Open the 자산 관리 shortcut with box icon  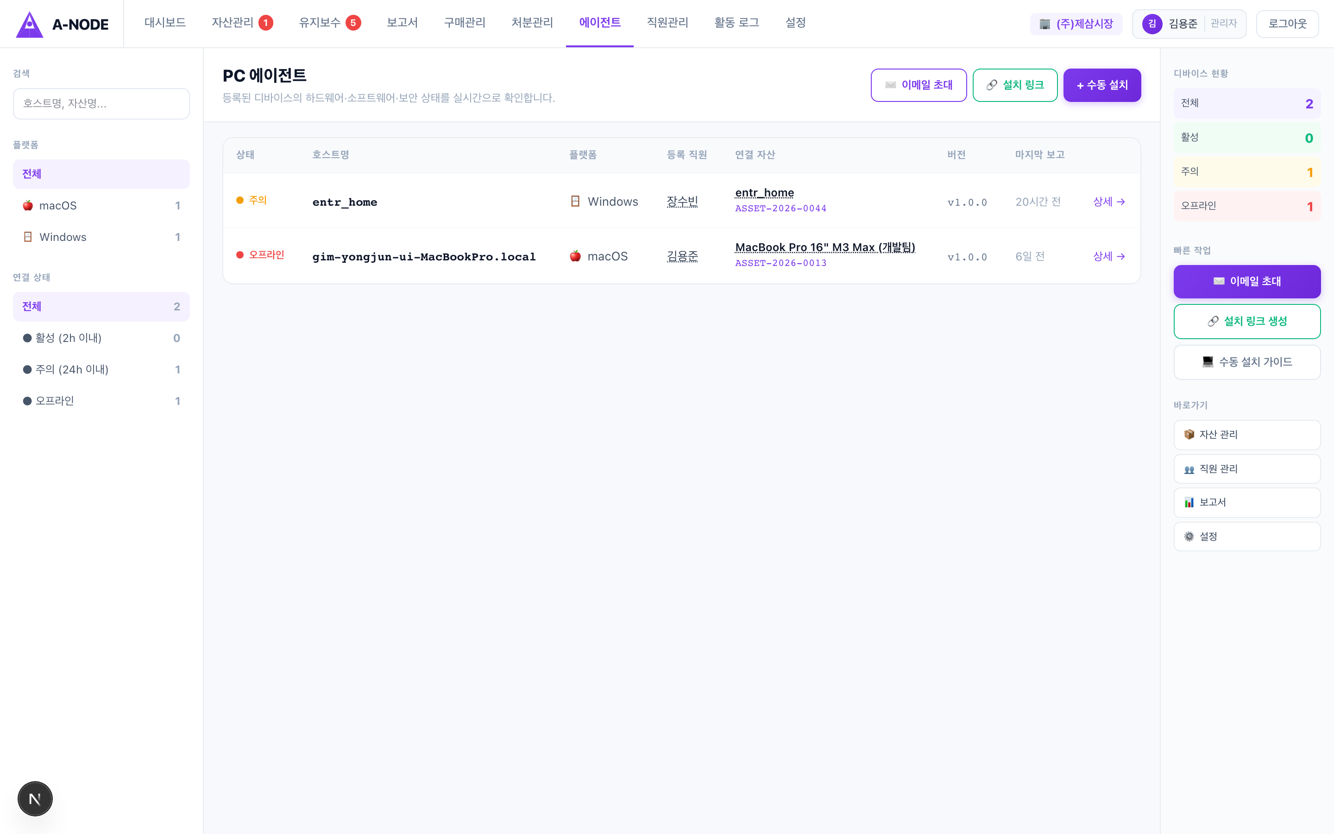[x=1246, y=435]
